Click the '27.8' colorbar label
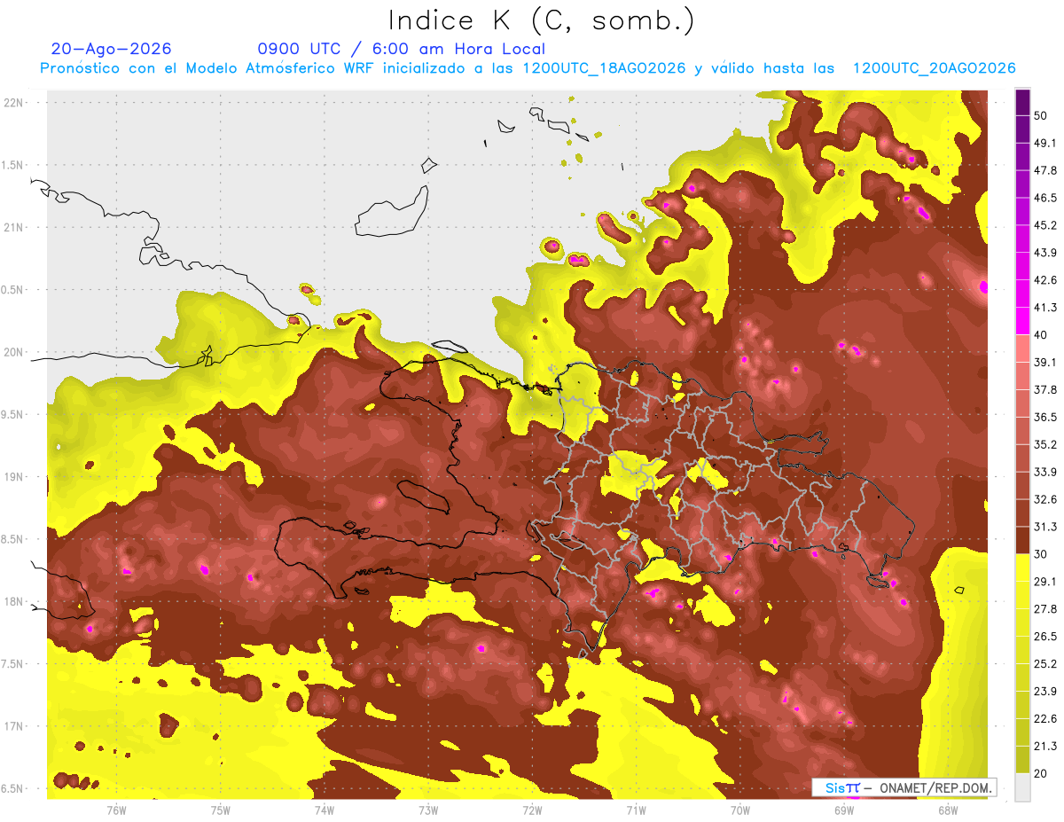The image size is (1064, 822). click(x=1045, y=609)
